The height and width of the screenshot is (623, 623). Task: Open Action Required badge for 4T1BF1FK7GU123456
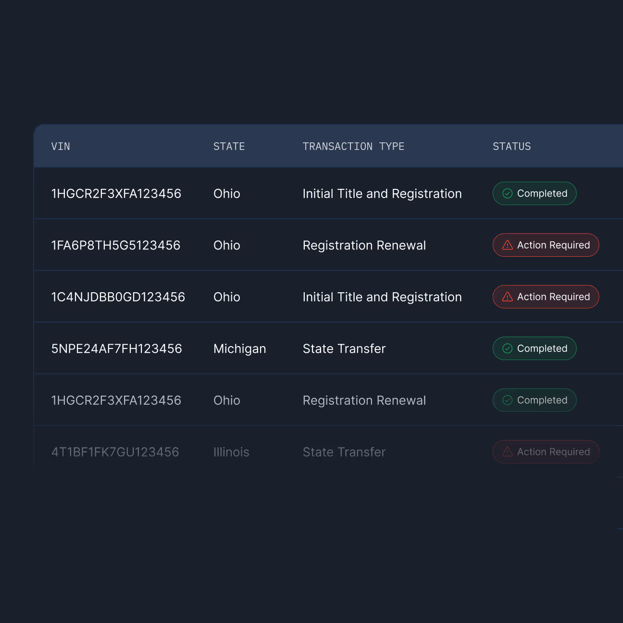point(546,452)
